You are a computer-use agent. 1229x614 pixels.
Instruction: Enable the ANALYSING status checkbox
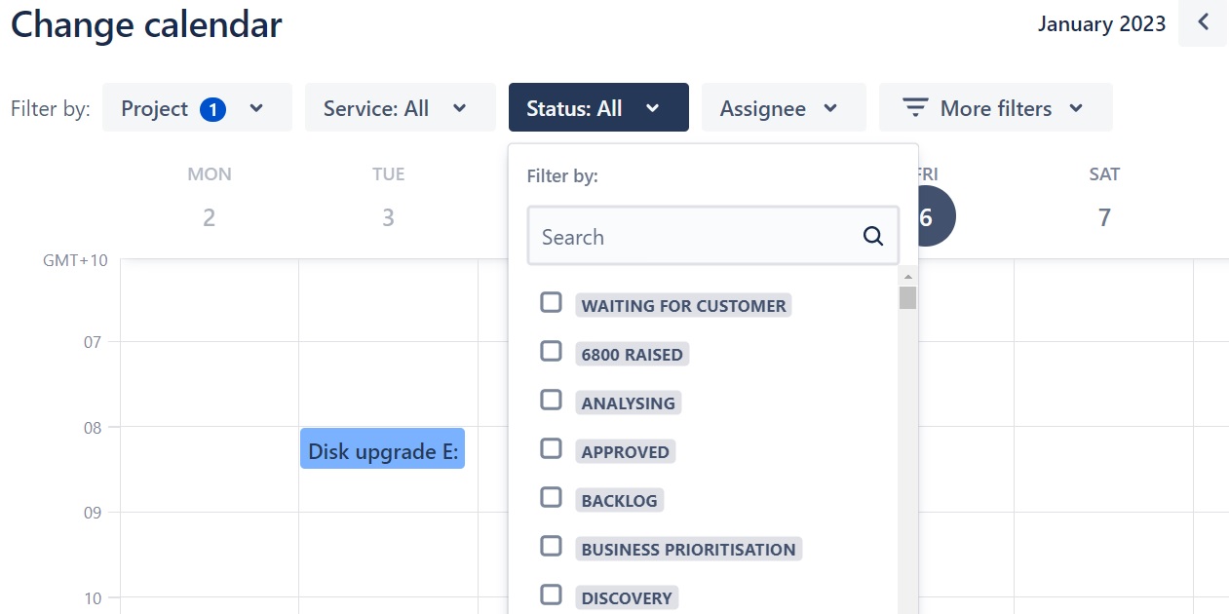coord(552,400)
